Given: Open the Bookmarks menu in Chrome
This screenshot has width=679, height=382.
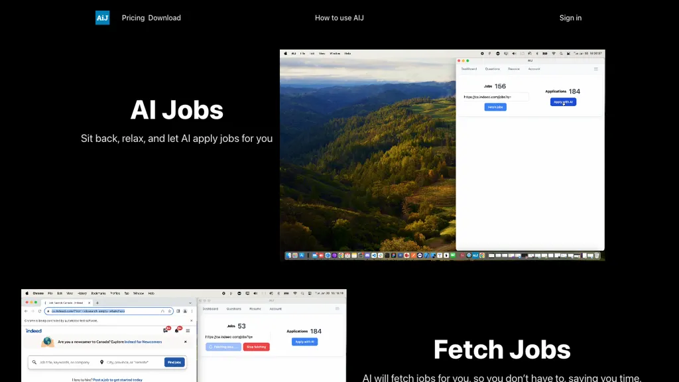Looking at the screenshot, I should pos(97,293).
